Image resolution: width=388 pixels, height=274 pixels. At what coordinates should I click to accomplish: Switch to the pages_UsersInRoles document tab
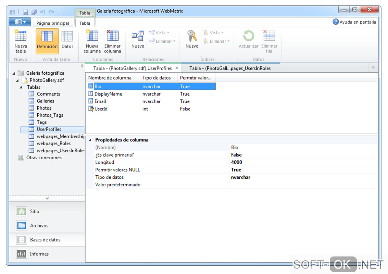point(230,68)
